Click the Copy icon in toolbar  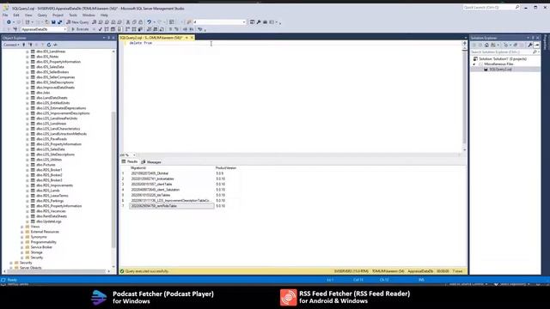coord(134,22)
